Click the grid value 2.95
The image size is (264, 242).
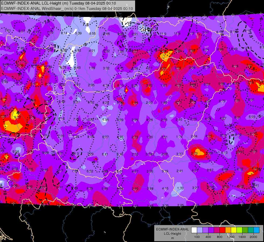click(91, 85)
